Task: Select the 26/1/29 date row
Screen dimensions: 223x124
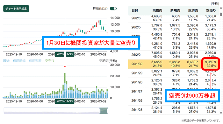Action: point(174,73)
